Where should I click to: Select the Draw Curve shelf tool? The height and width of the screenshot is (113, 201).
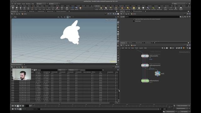(48, 8)
